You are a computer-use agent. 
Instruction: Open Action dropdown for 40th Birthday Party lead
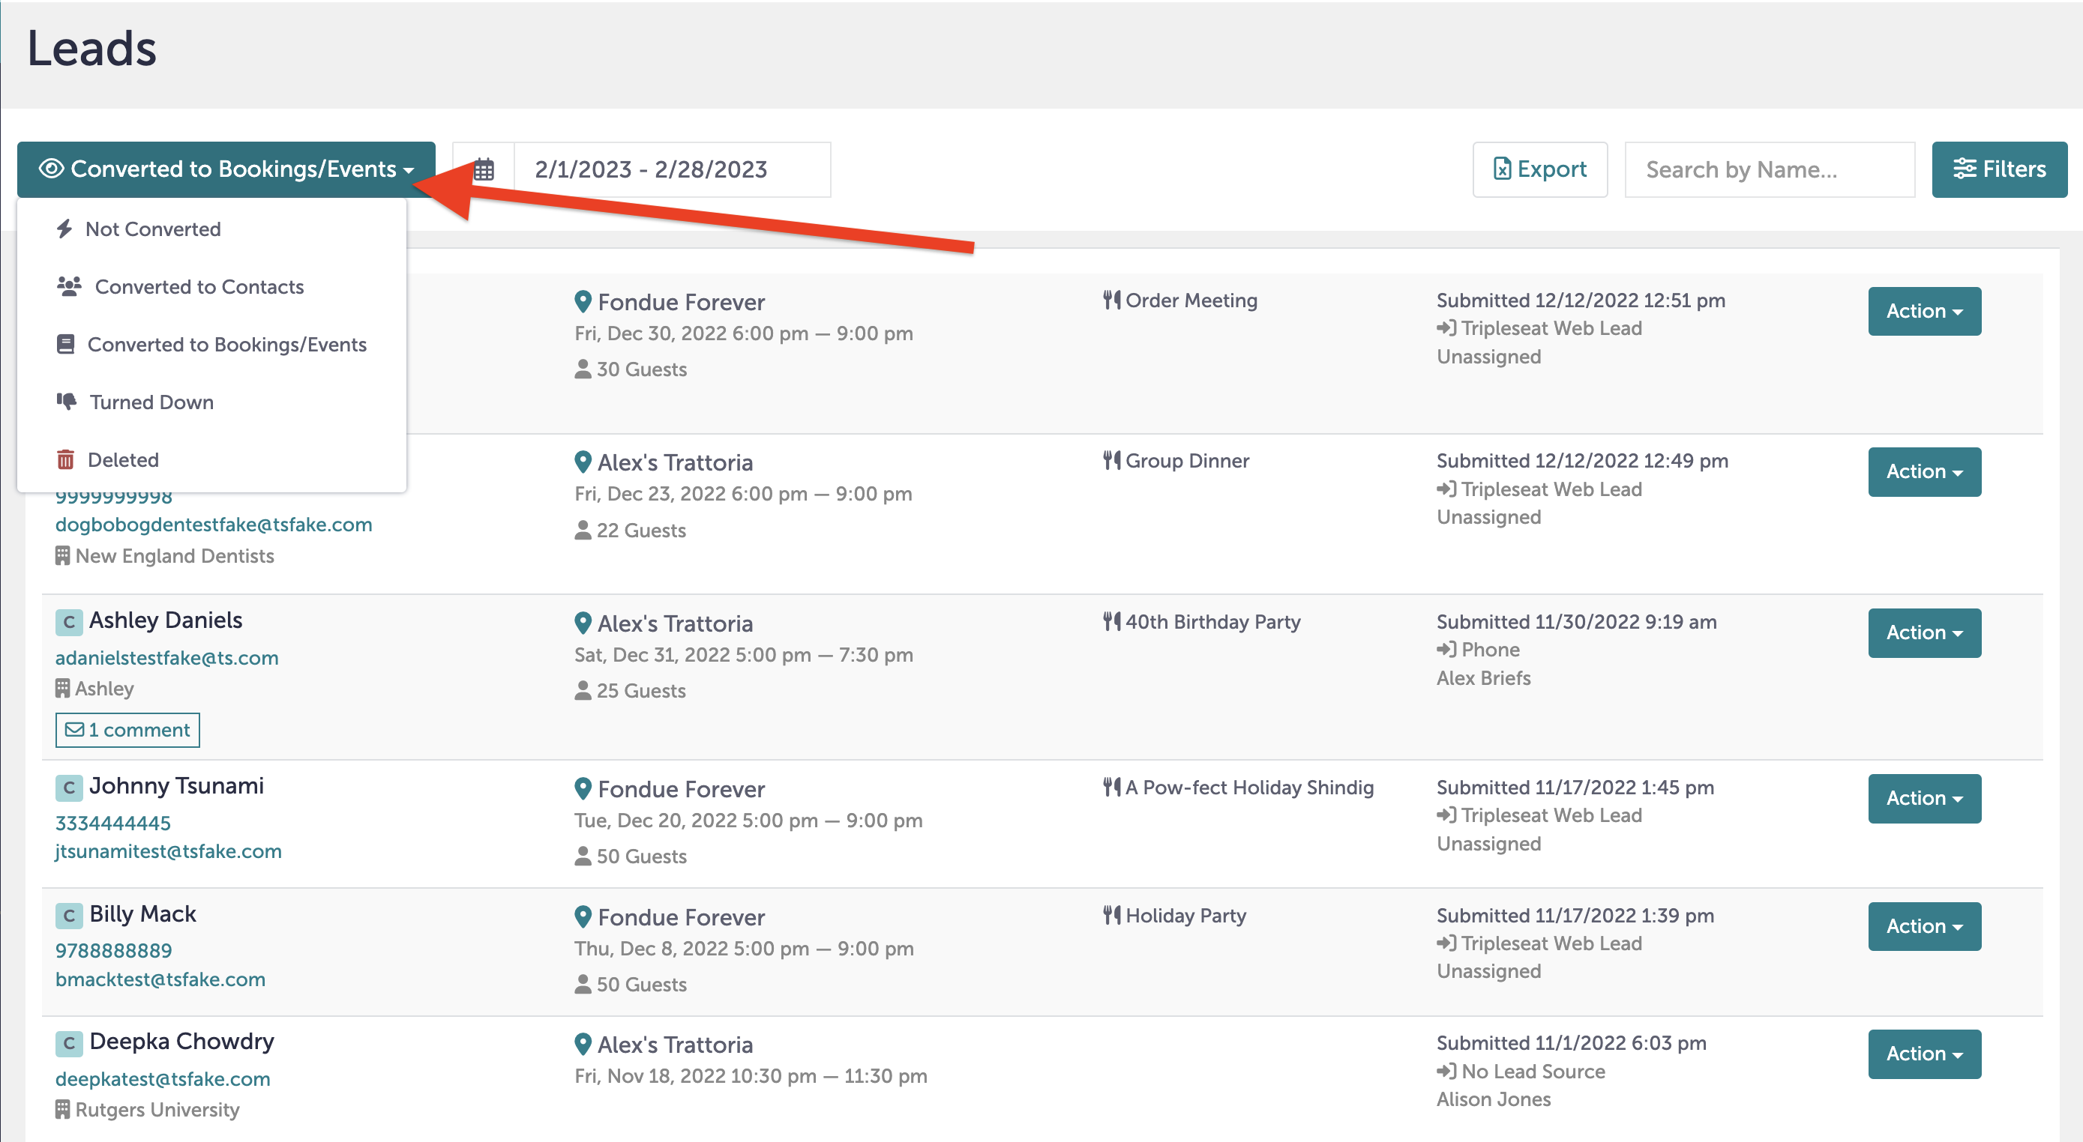1924,633
